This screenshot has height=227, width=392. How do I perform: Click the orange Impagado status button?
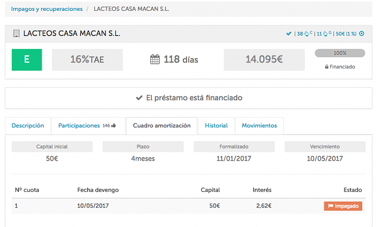tap(343, 206)
